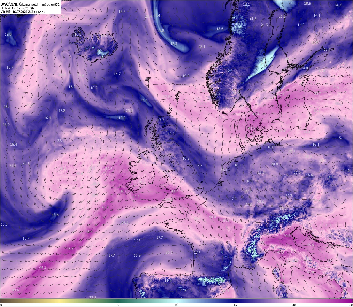The height and width of the screenshot is (307, 353).
Task: Select the 46.9 value label
Action: click(x=287, y=236)
